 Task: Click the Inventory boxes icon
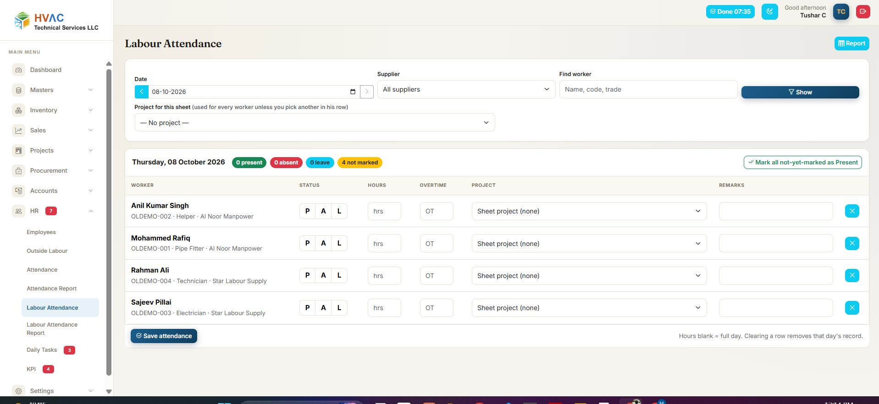(19, 110)
